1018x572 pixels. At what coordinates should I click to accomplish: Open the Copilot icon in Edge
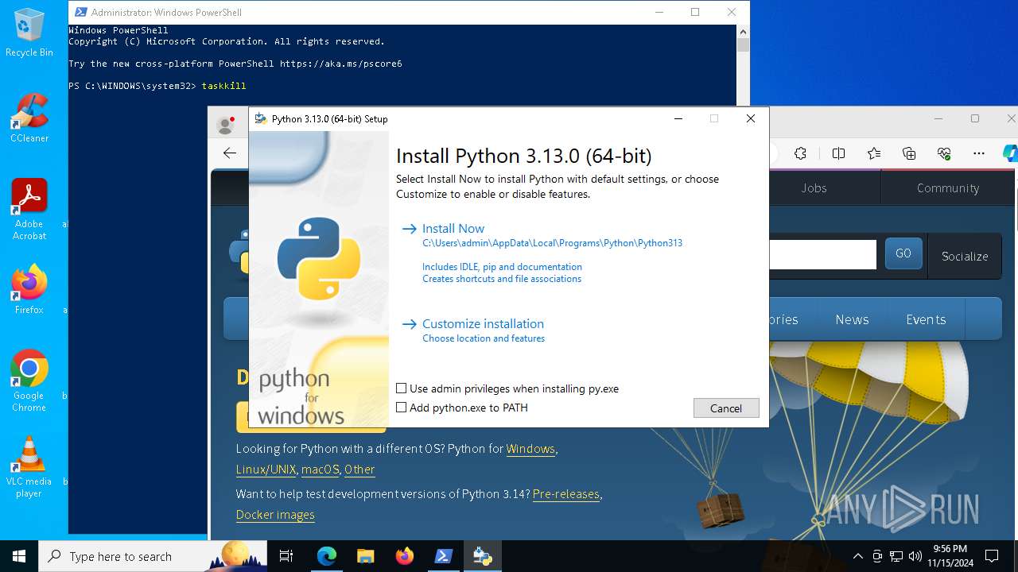1010,153
